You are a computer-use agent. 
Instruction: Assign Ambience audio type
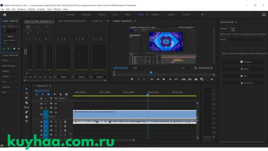(x=243, y=83)
